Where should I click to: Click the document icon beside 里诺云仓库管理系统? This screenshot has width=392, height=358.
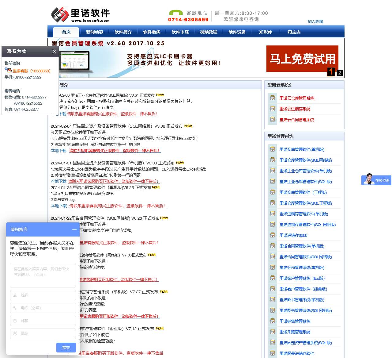[x=272, y=98]
